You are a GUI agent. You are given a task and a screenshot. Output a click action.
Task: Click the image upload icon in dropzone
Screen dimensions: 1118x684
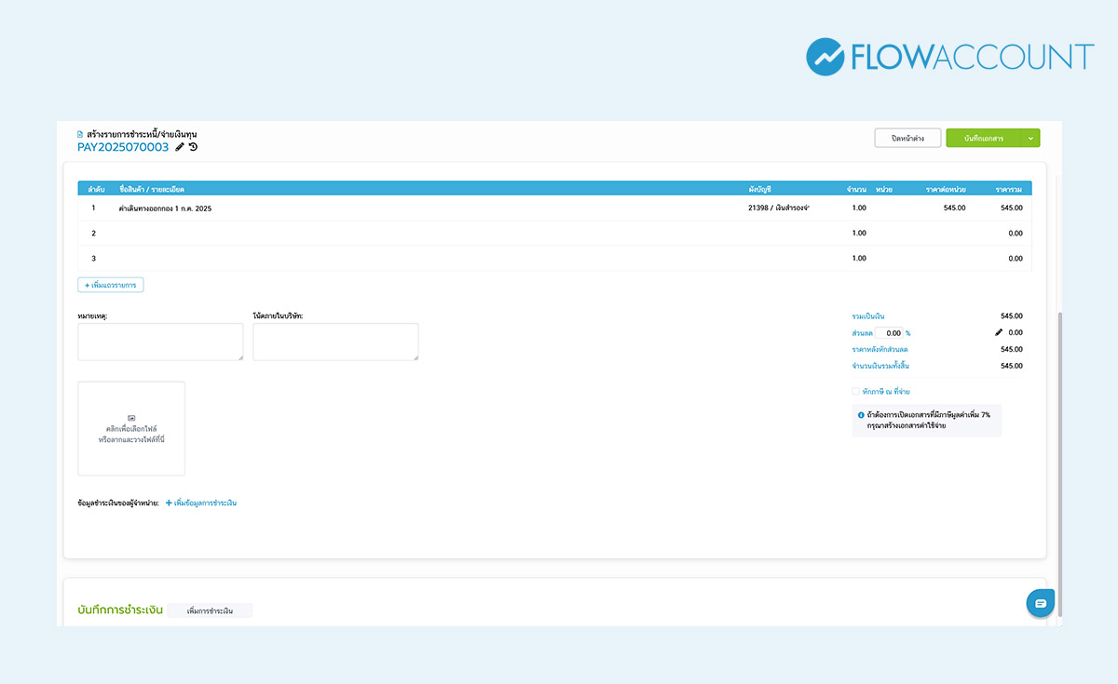pyautogui.click(x=131, y=418)
